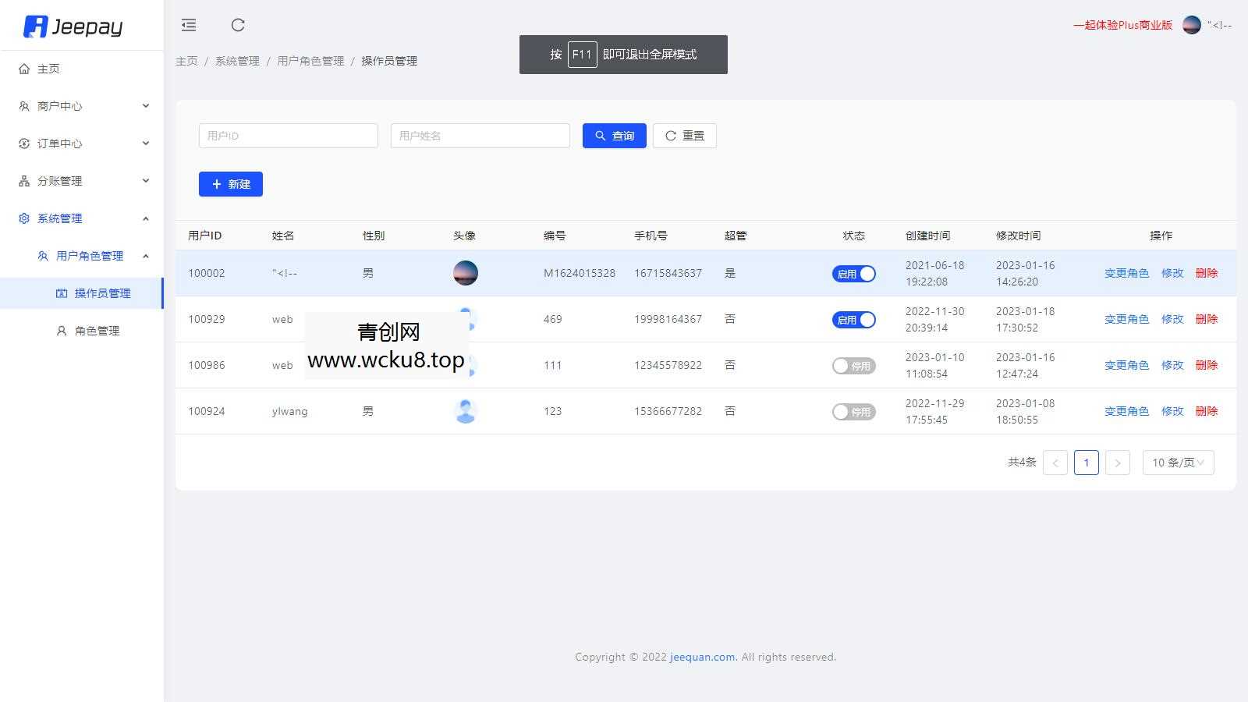Click the 商户中心 sidebar icon
This screenshot has width=1248, height=702.
[x=23, y=105]
